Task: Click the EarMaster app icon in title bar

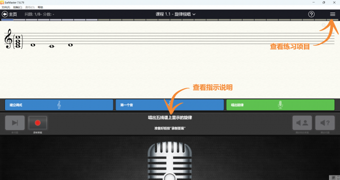Action: 2,2
